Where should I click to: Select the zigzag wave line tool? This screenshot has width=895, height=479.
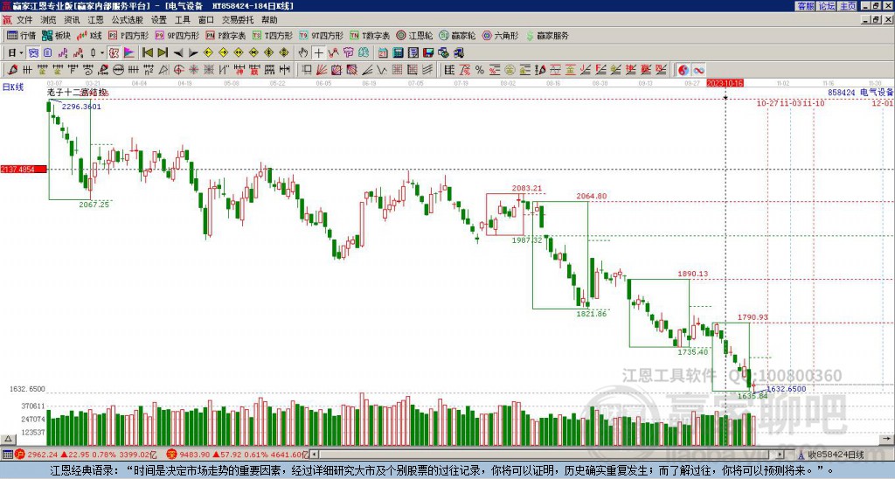pyautogui.click(x=383, y=70)
